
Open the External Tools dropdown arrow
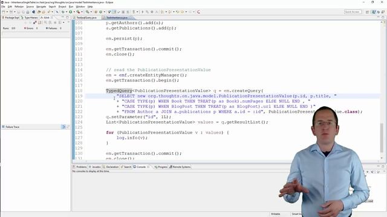tap(82, 12)
